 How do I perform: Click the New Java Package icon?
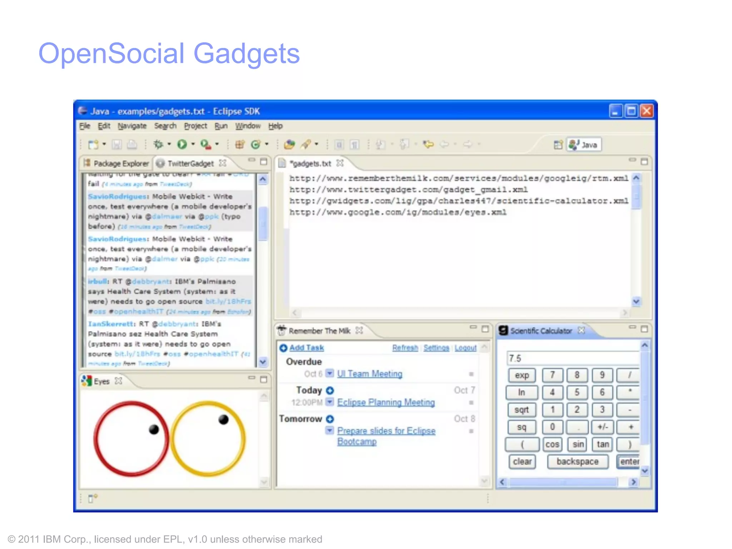[x=240, y=144]
